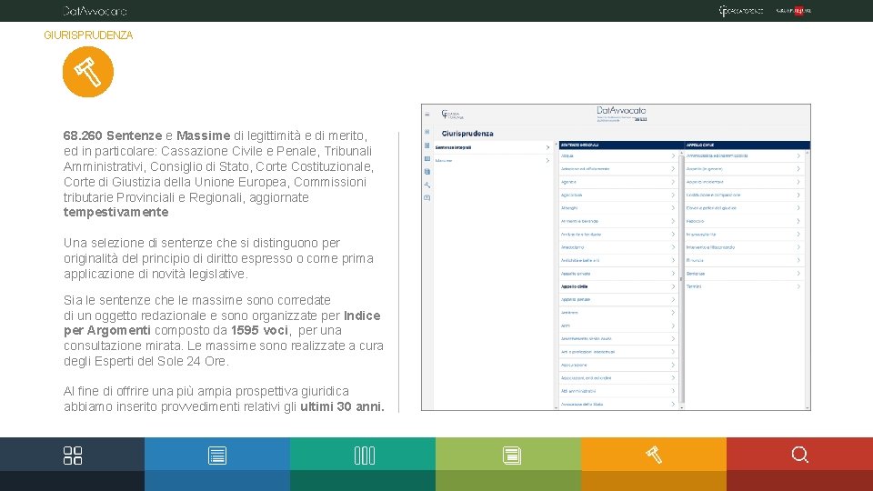Click gavel icon in embedded app sidebar

tap(427, 185)
